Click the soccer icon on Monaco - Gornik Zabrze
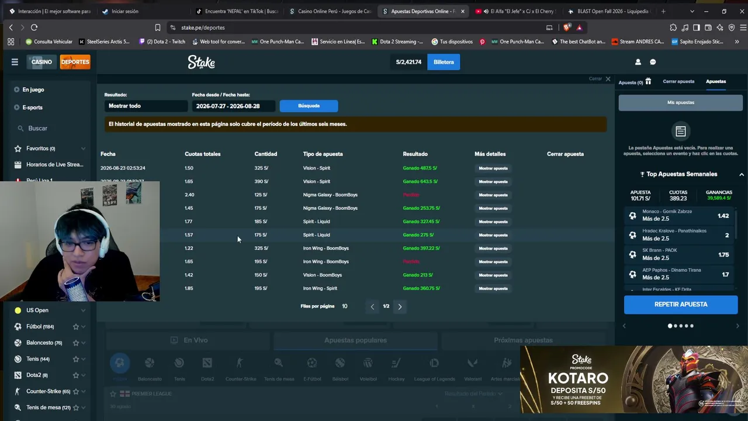 (632, 215)
